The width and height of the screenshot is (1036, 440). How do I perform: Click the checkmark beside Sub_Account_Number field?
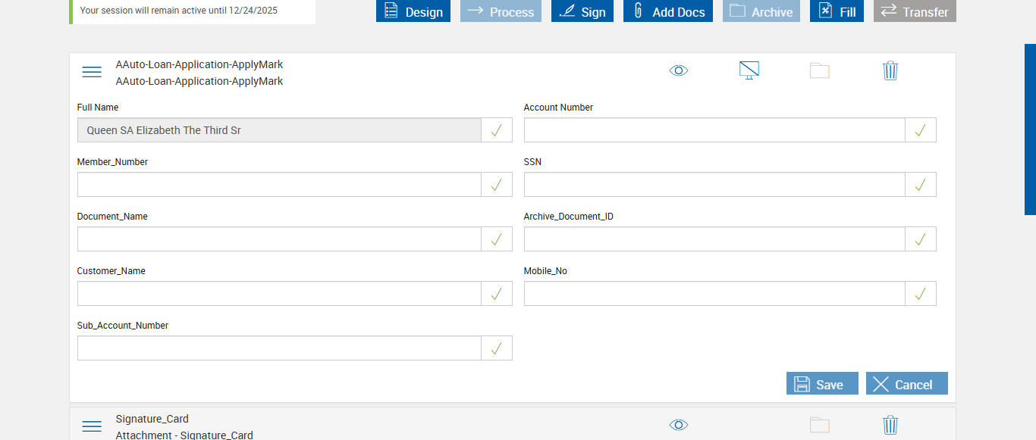(497, 348)
